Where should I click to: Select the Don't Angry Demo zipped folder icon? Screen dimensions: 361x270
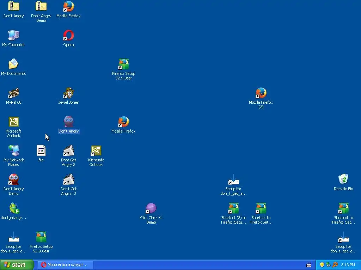[x=41, y=6]
